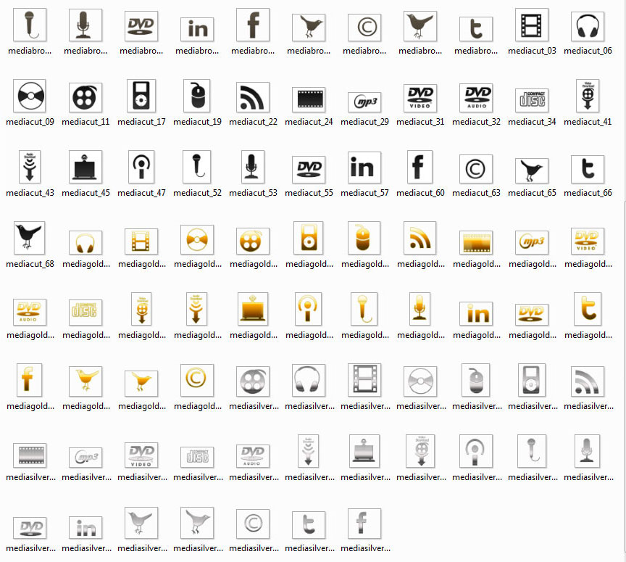This screenshot has height=562, width=626.
Task: Select the gold podcast icon
Action: click(x=309, y=310)
